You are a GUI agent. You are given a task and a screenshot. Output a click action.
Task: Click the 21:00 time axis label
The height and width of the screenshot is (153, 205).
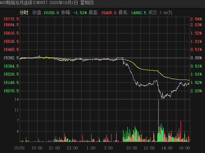[54, 148]
